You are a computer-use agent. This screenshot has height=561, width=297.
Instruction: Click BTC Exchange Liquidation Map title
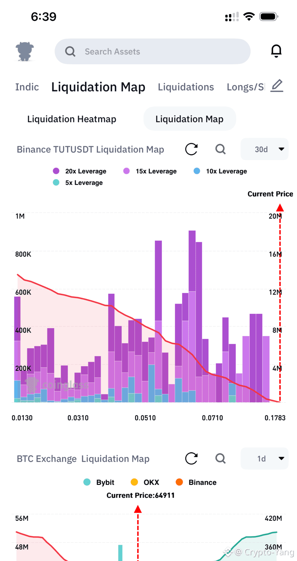coord(83,459)
